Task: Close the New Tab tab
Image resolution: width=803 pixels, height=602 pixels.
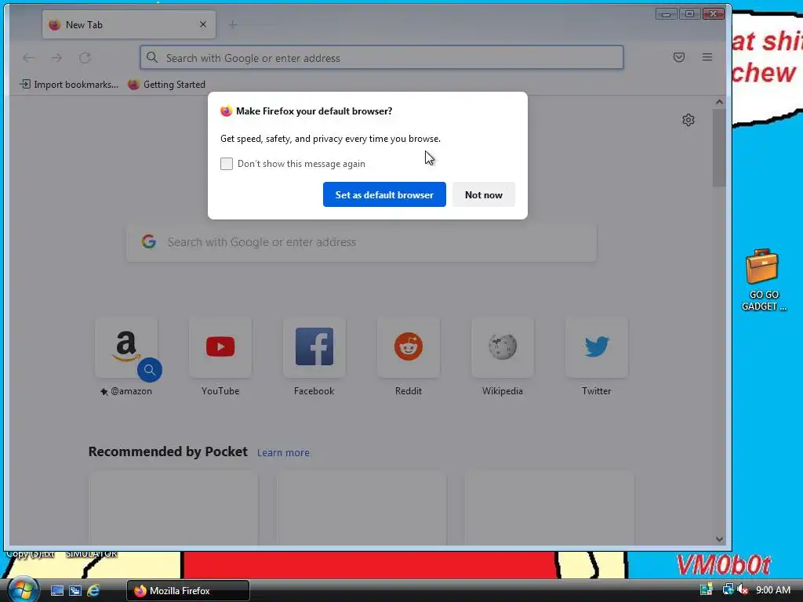Action: coord(203,24)
